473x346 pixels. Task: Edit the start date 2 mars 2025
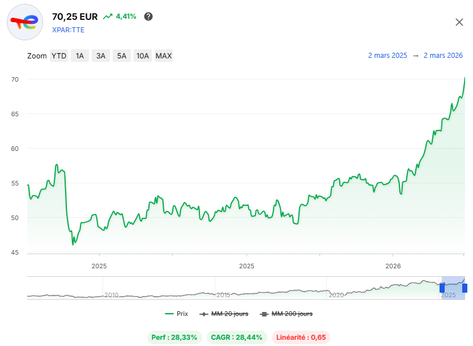point(387,56)
